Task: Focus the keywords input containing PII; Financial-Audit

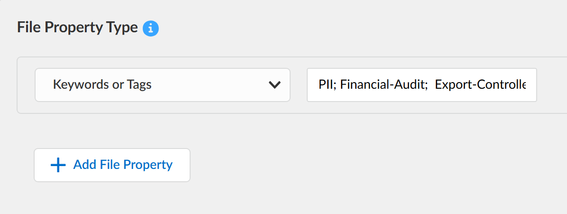Action: click(x=421, y=85)
